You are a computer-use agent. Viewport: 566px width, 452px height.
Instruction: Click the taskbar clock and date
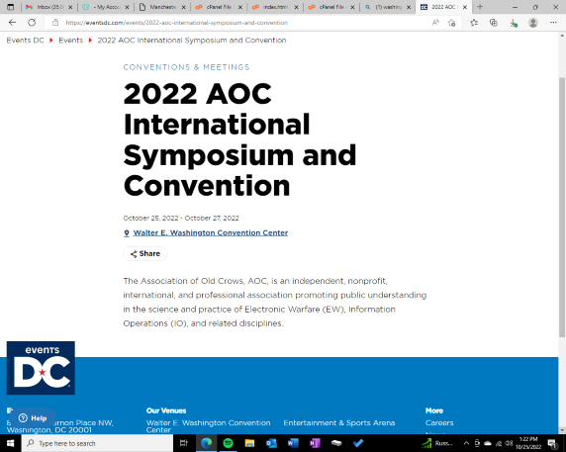(528, 443)
